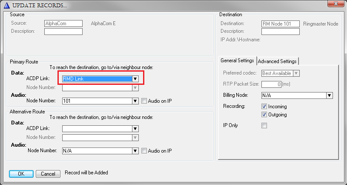
Task: Switch to the Advanced Settings tab
Action: (277, 61)
